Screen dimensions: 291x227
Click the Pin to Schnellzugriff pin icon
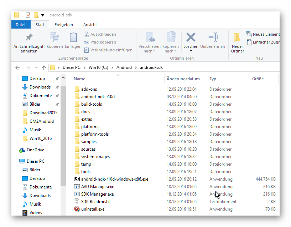[x=29, y=37]
